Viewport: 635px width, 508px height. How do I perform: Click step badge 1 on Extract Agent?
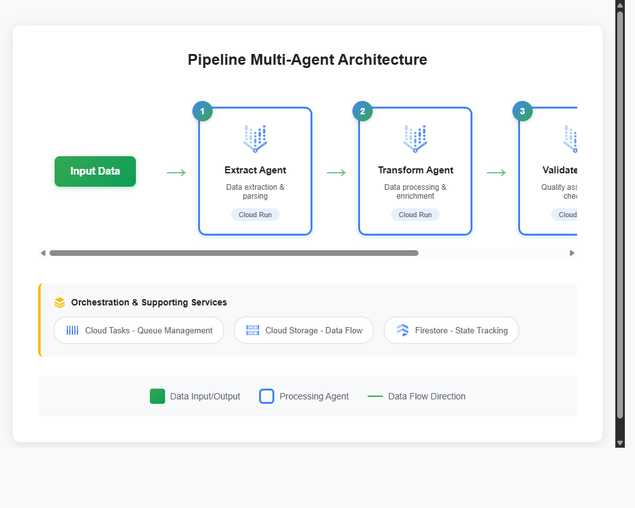(x=202, y=111)
